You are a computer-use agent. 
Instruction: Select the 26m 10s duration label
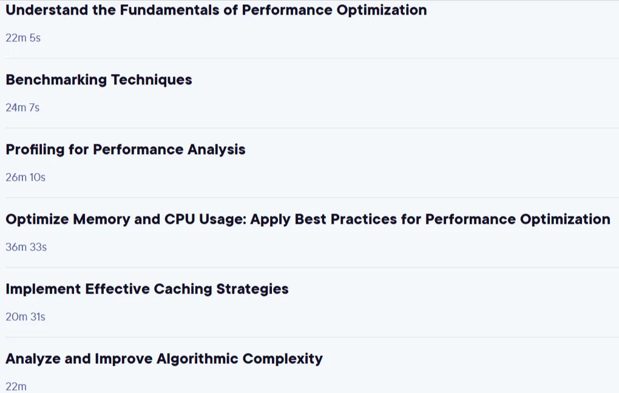25,178
